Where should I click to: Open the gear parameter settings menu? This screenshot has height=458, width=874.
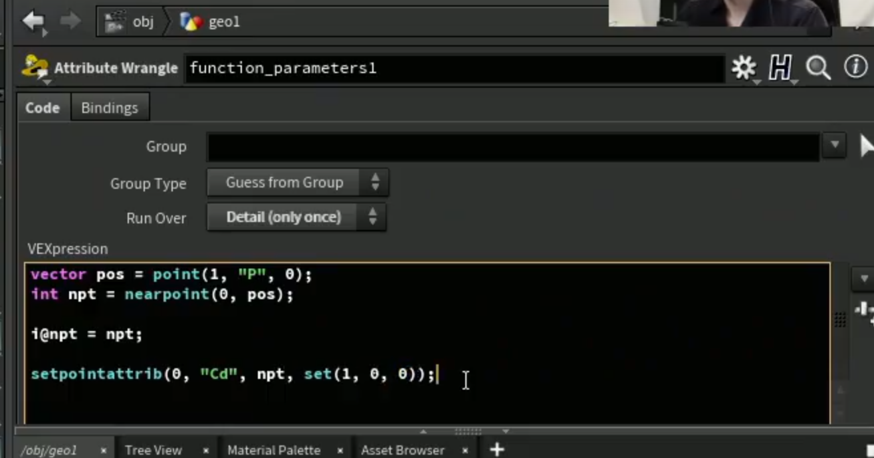[x=744, y=67]
